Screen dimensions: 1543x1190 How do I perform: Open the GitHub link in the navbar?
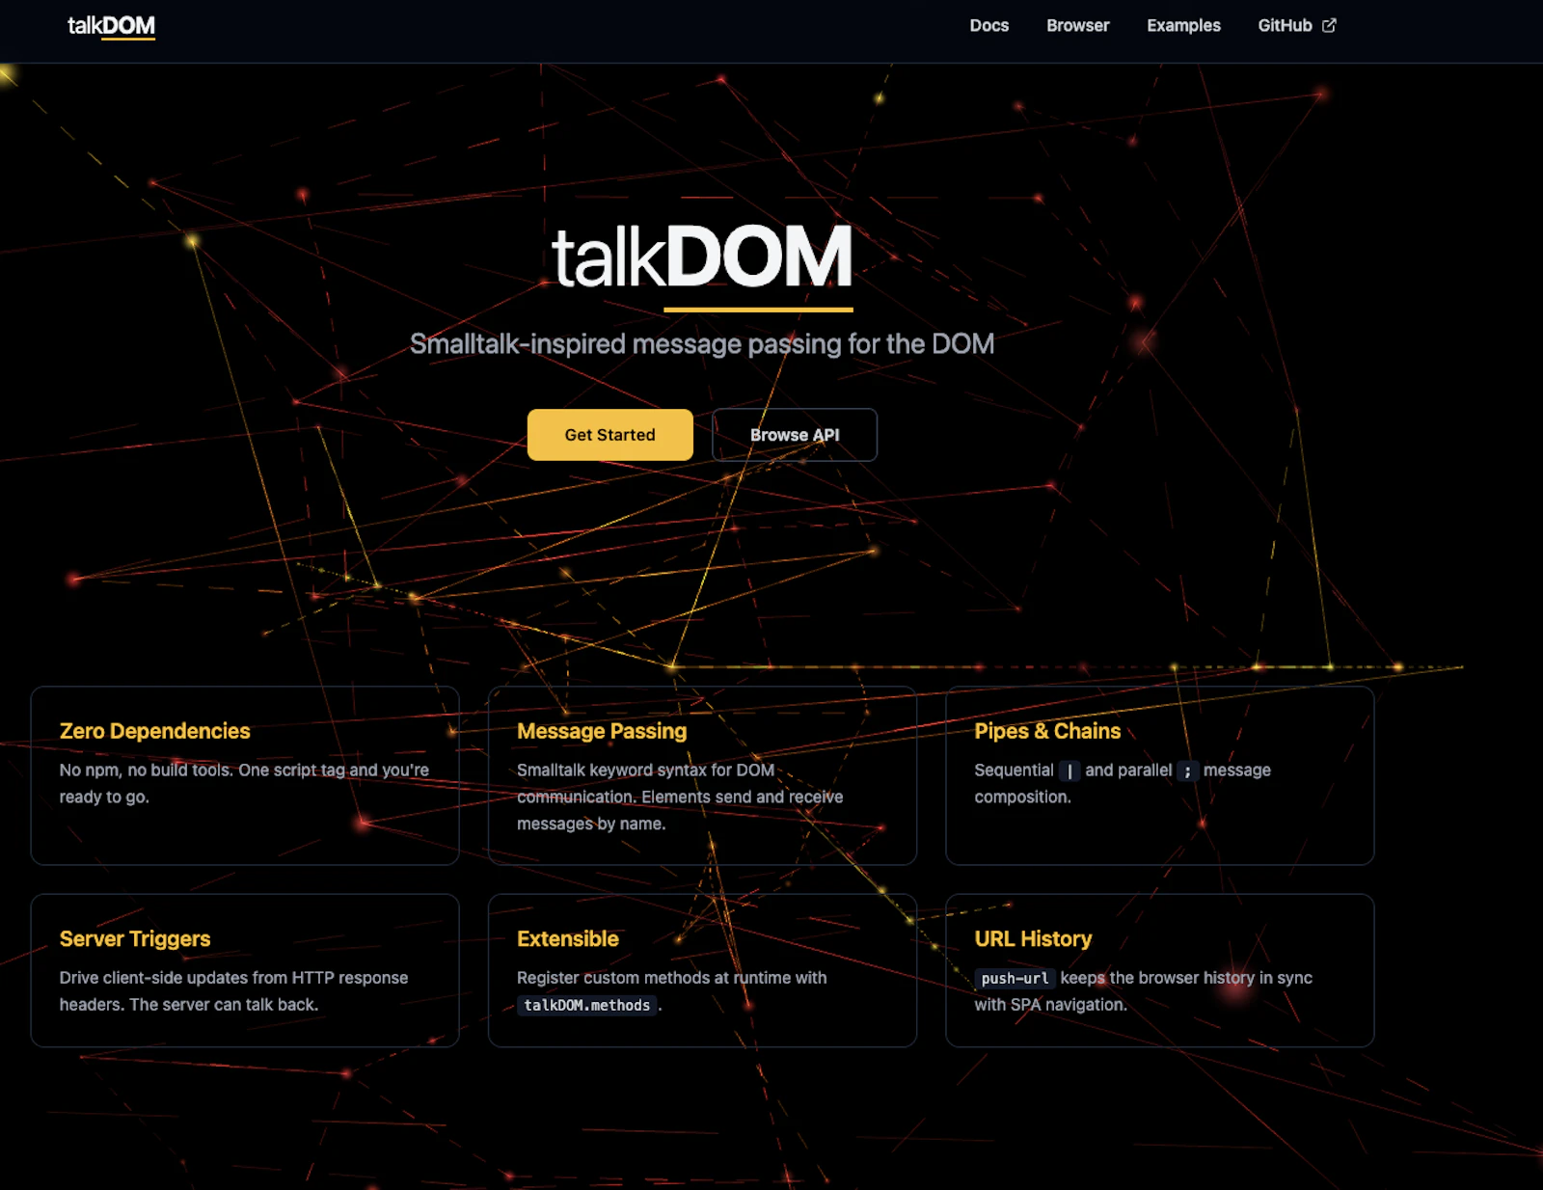[x=1296, y=26]
